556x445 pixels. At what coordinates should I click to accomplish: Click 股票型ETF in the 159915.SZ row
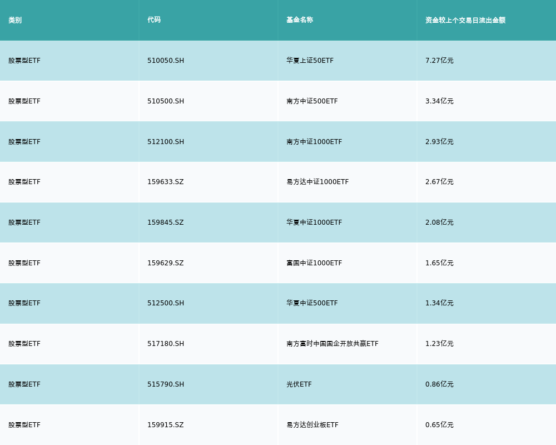24,425
